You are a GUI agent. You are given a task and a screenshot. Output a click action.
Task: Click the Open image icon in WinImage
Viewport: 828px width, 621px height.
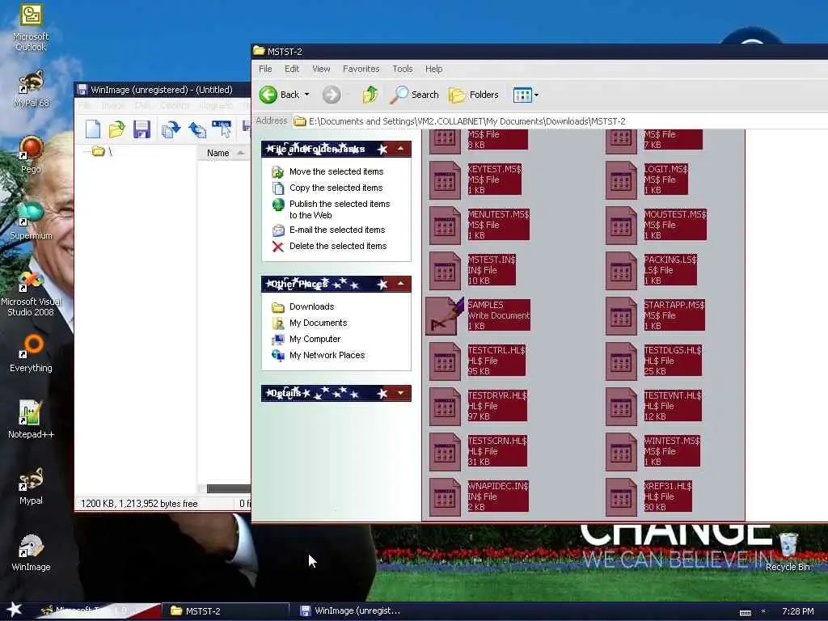tap(117, 129)
